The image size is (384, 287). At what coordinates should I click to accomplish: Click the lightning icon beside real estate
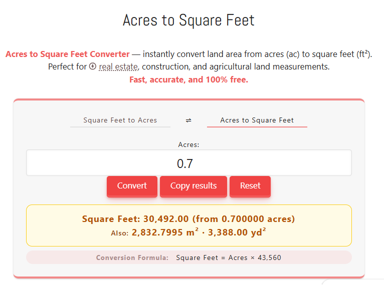(93, 66)
